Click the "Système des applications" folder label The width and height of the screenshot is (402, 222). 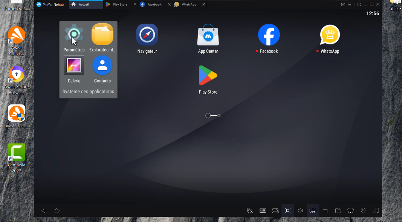coord(88,92)
